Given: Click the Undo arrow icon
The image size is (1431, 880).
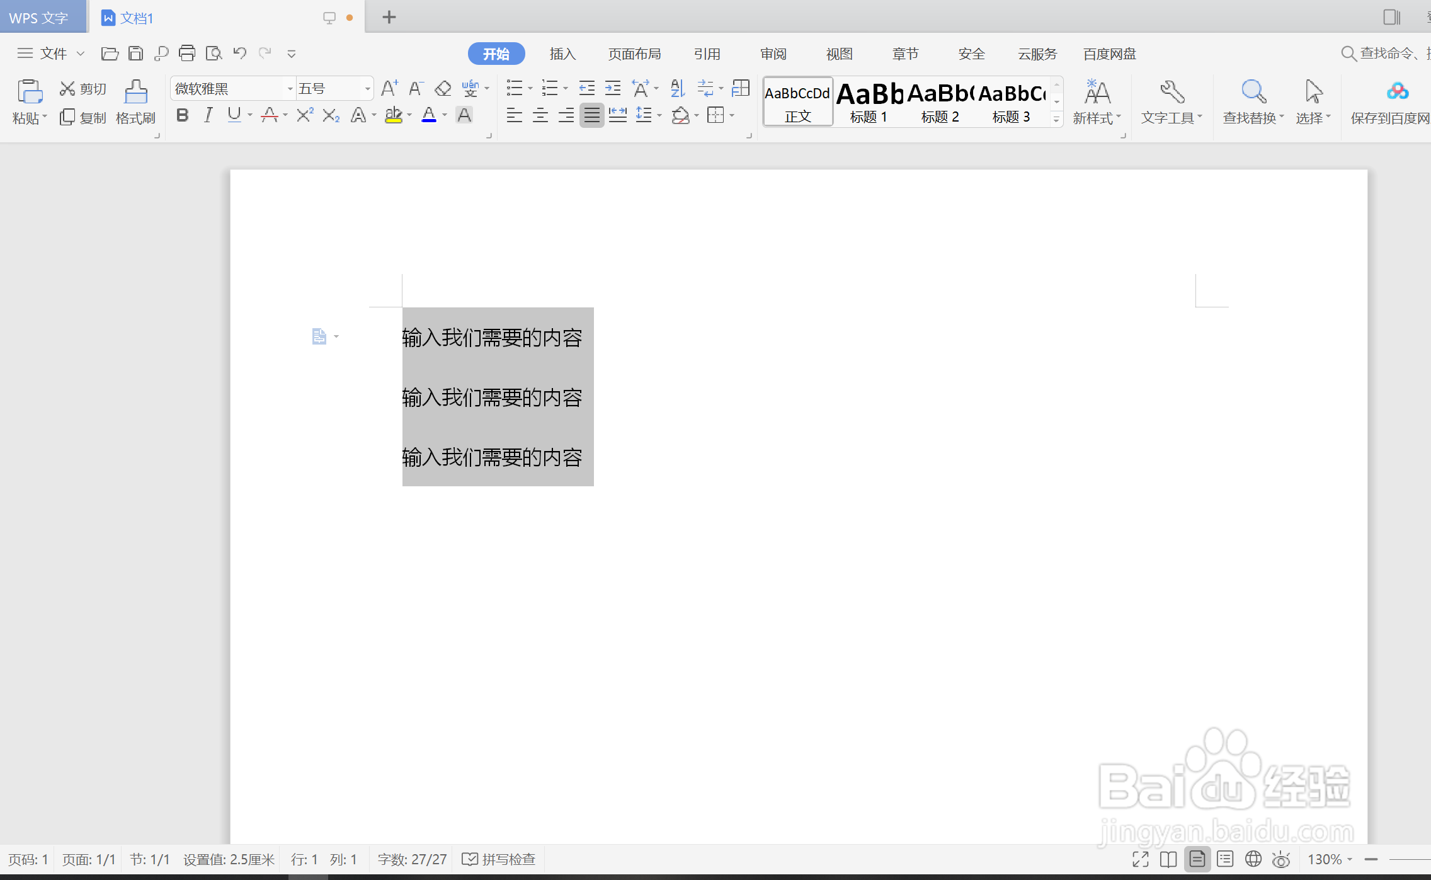Looking at the screenshot, I should click(239, 54).
